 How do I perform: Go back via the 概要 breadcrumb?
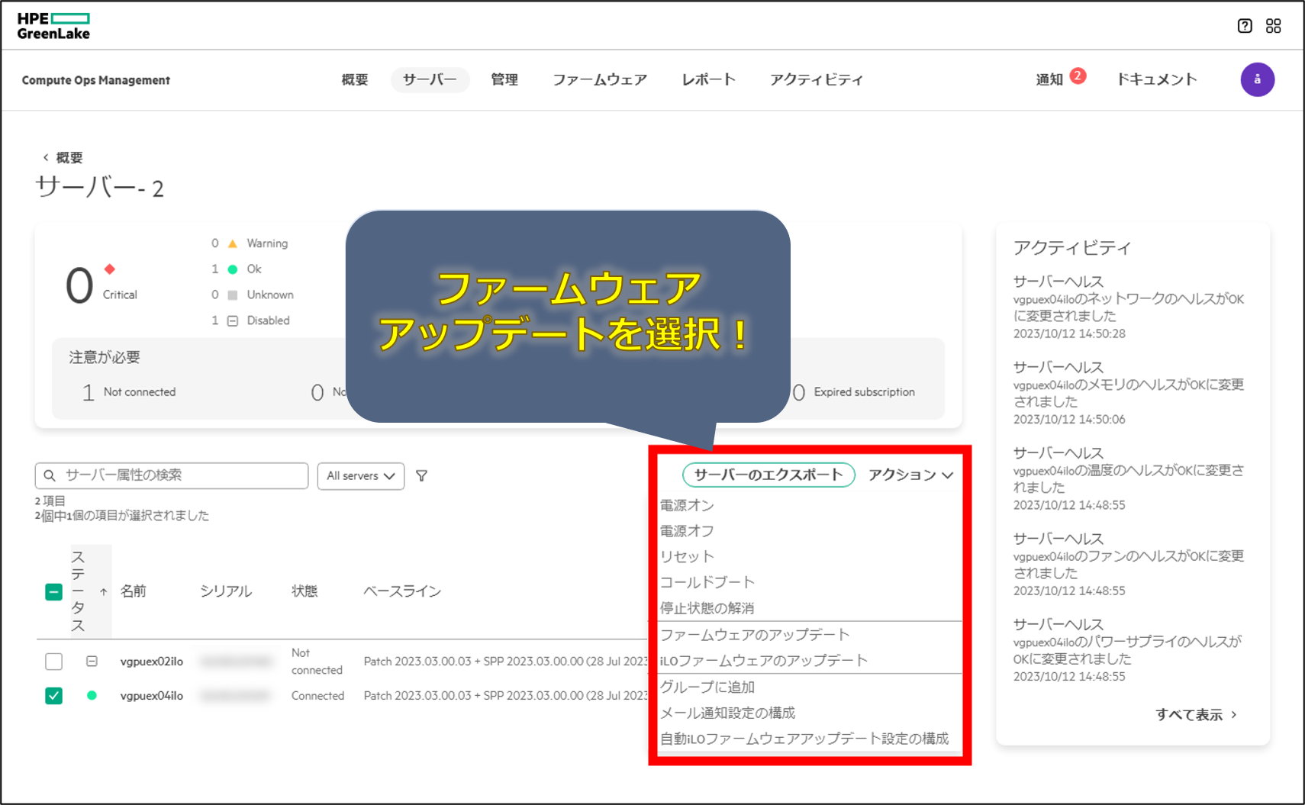pyautogui.click(x=63, y=157)
